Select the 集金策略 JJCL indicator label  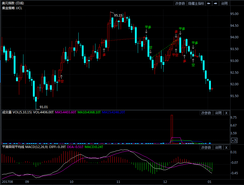point(12,8)
